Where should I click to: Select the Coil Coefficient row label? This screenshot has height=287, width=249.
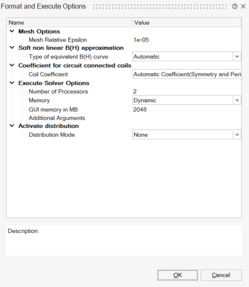48,74
